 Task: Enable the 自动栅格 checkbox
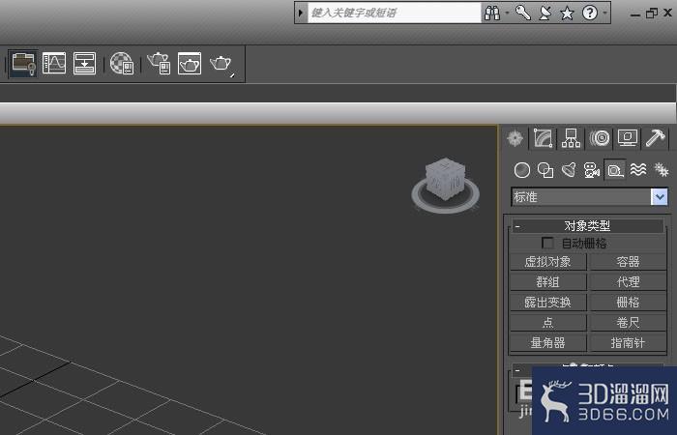[x=547, y=243]
